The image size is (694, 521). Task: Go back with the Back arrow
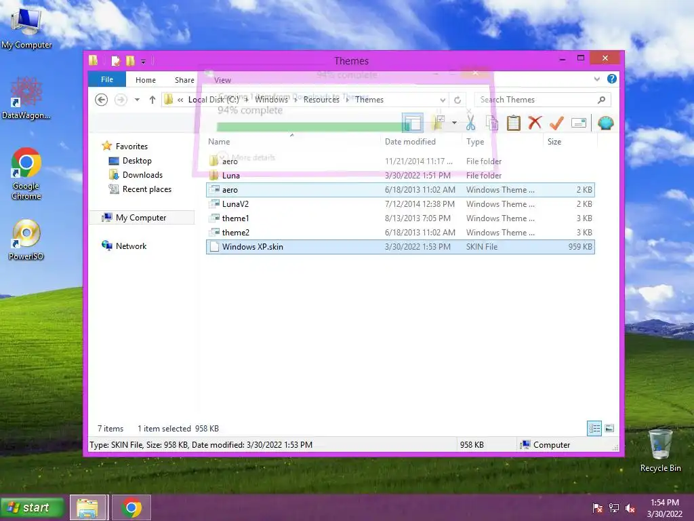click(102, 100)
